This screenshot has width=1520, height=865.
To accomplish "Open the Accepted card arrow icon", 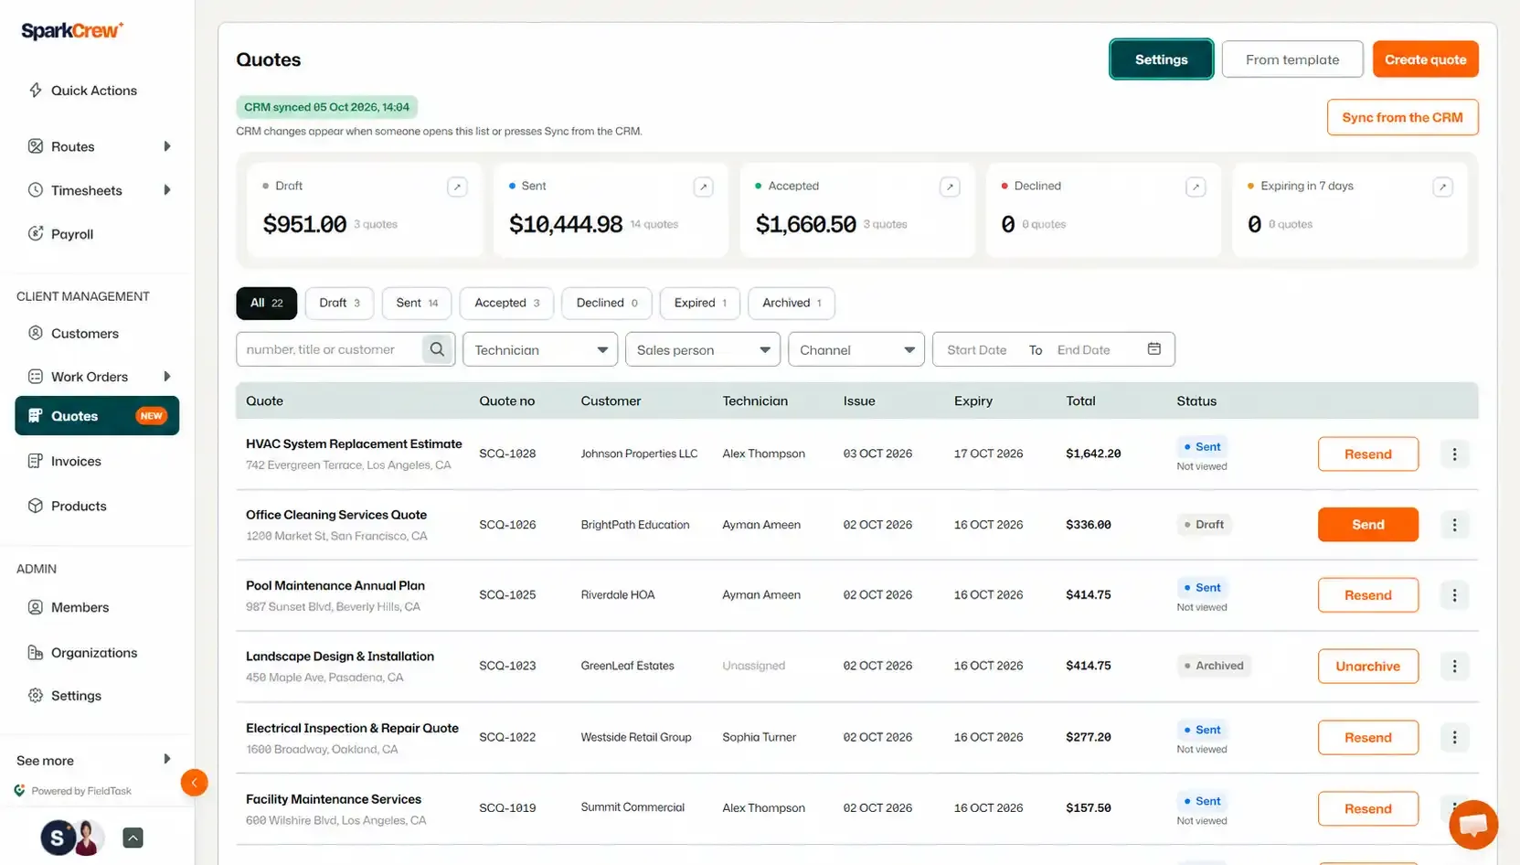I will point(950,187).
